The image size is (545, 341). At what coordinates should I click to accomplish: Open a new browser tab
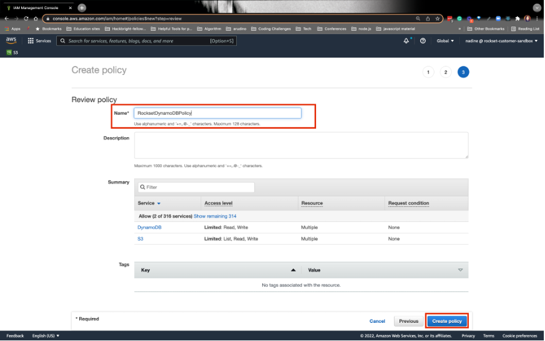[x=82, y=8]
